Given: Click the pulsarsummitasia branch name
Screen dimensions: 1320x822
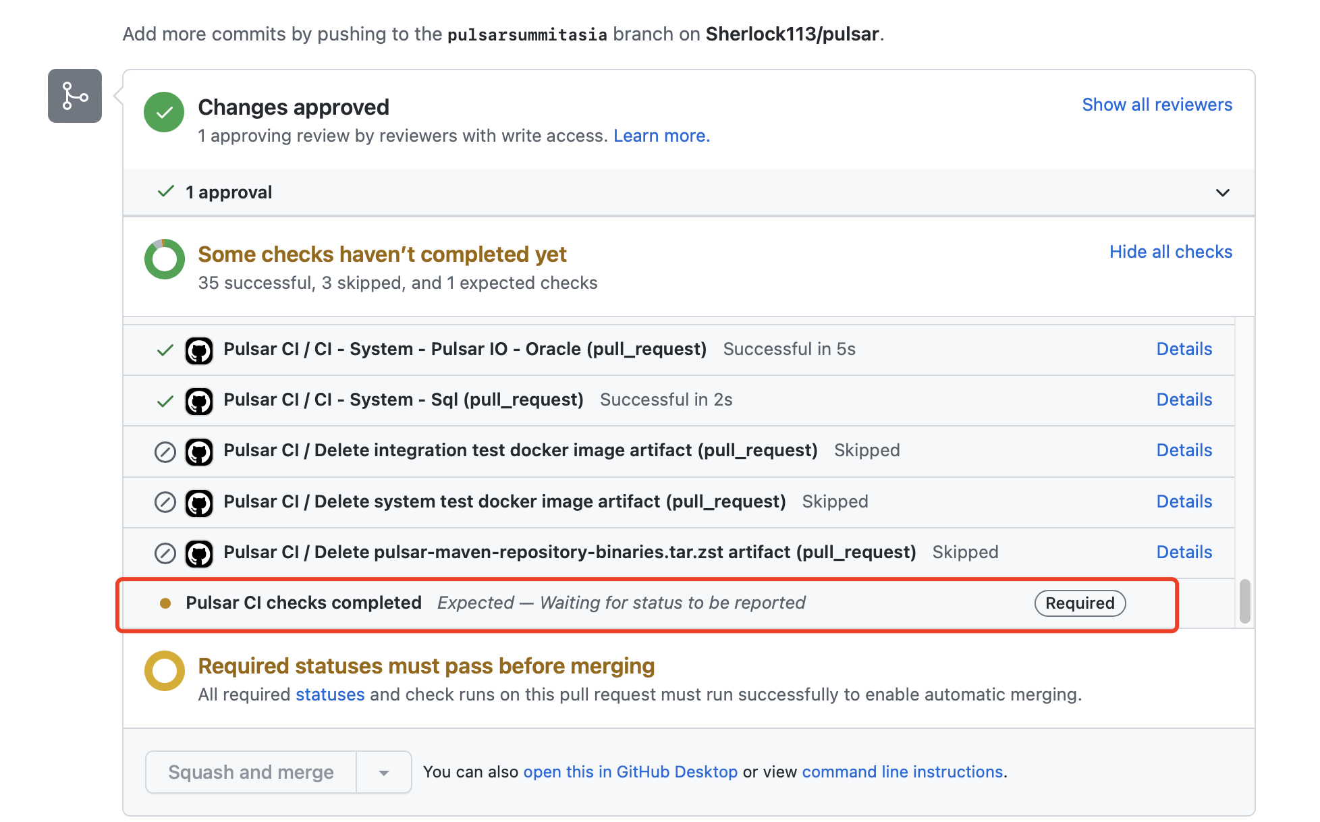Looking at the screenshot, I should click(527, 34).
